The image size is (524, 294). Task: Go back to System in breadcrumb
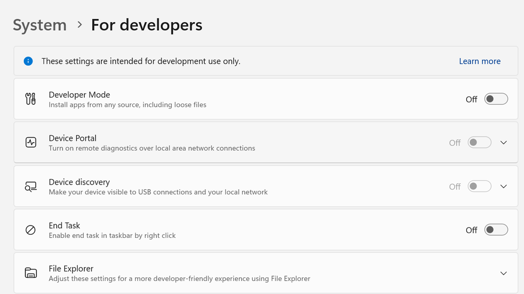[39, 25]
